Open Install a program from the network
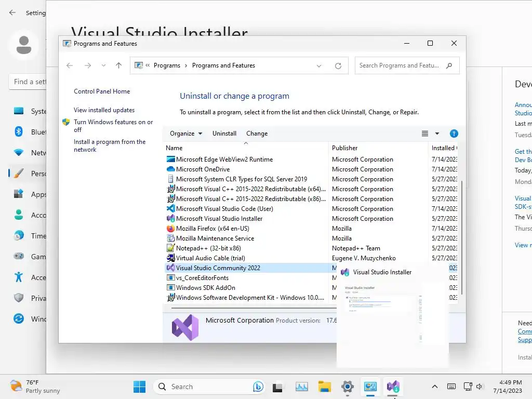The width and height of the screenshot is (532, 399). pos(110,145)
